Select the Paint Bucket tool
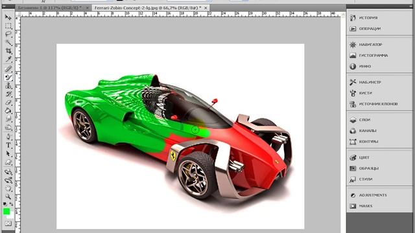 (8, 111)
